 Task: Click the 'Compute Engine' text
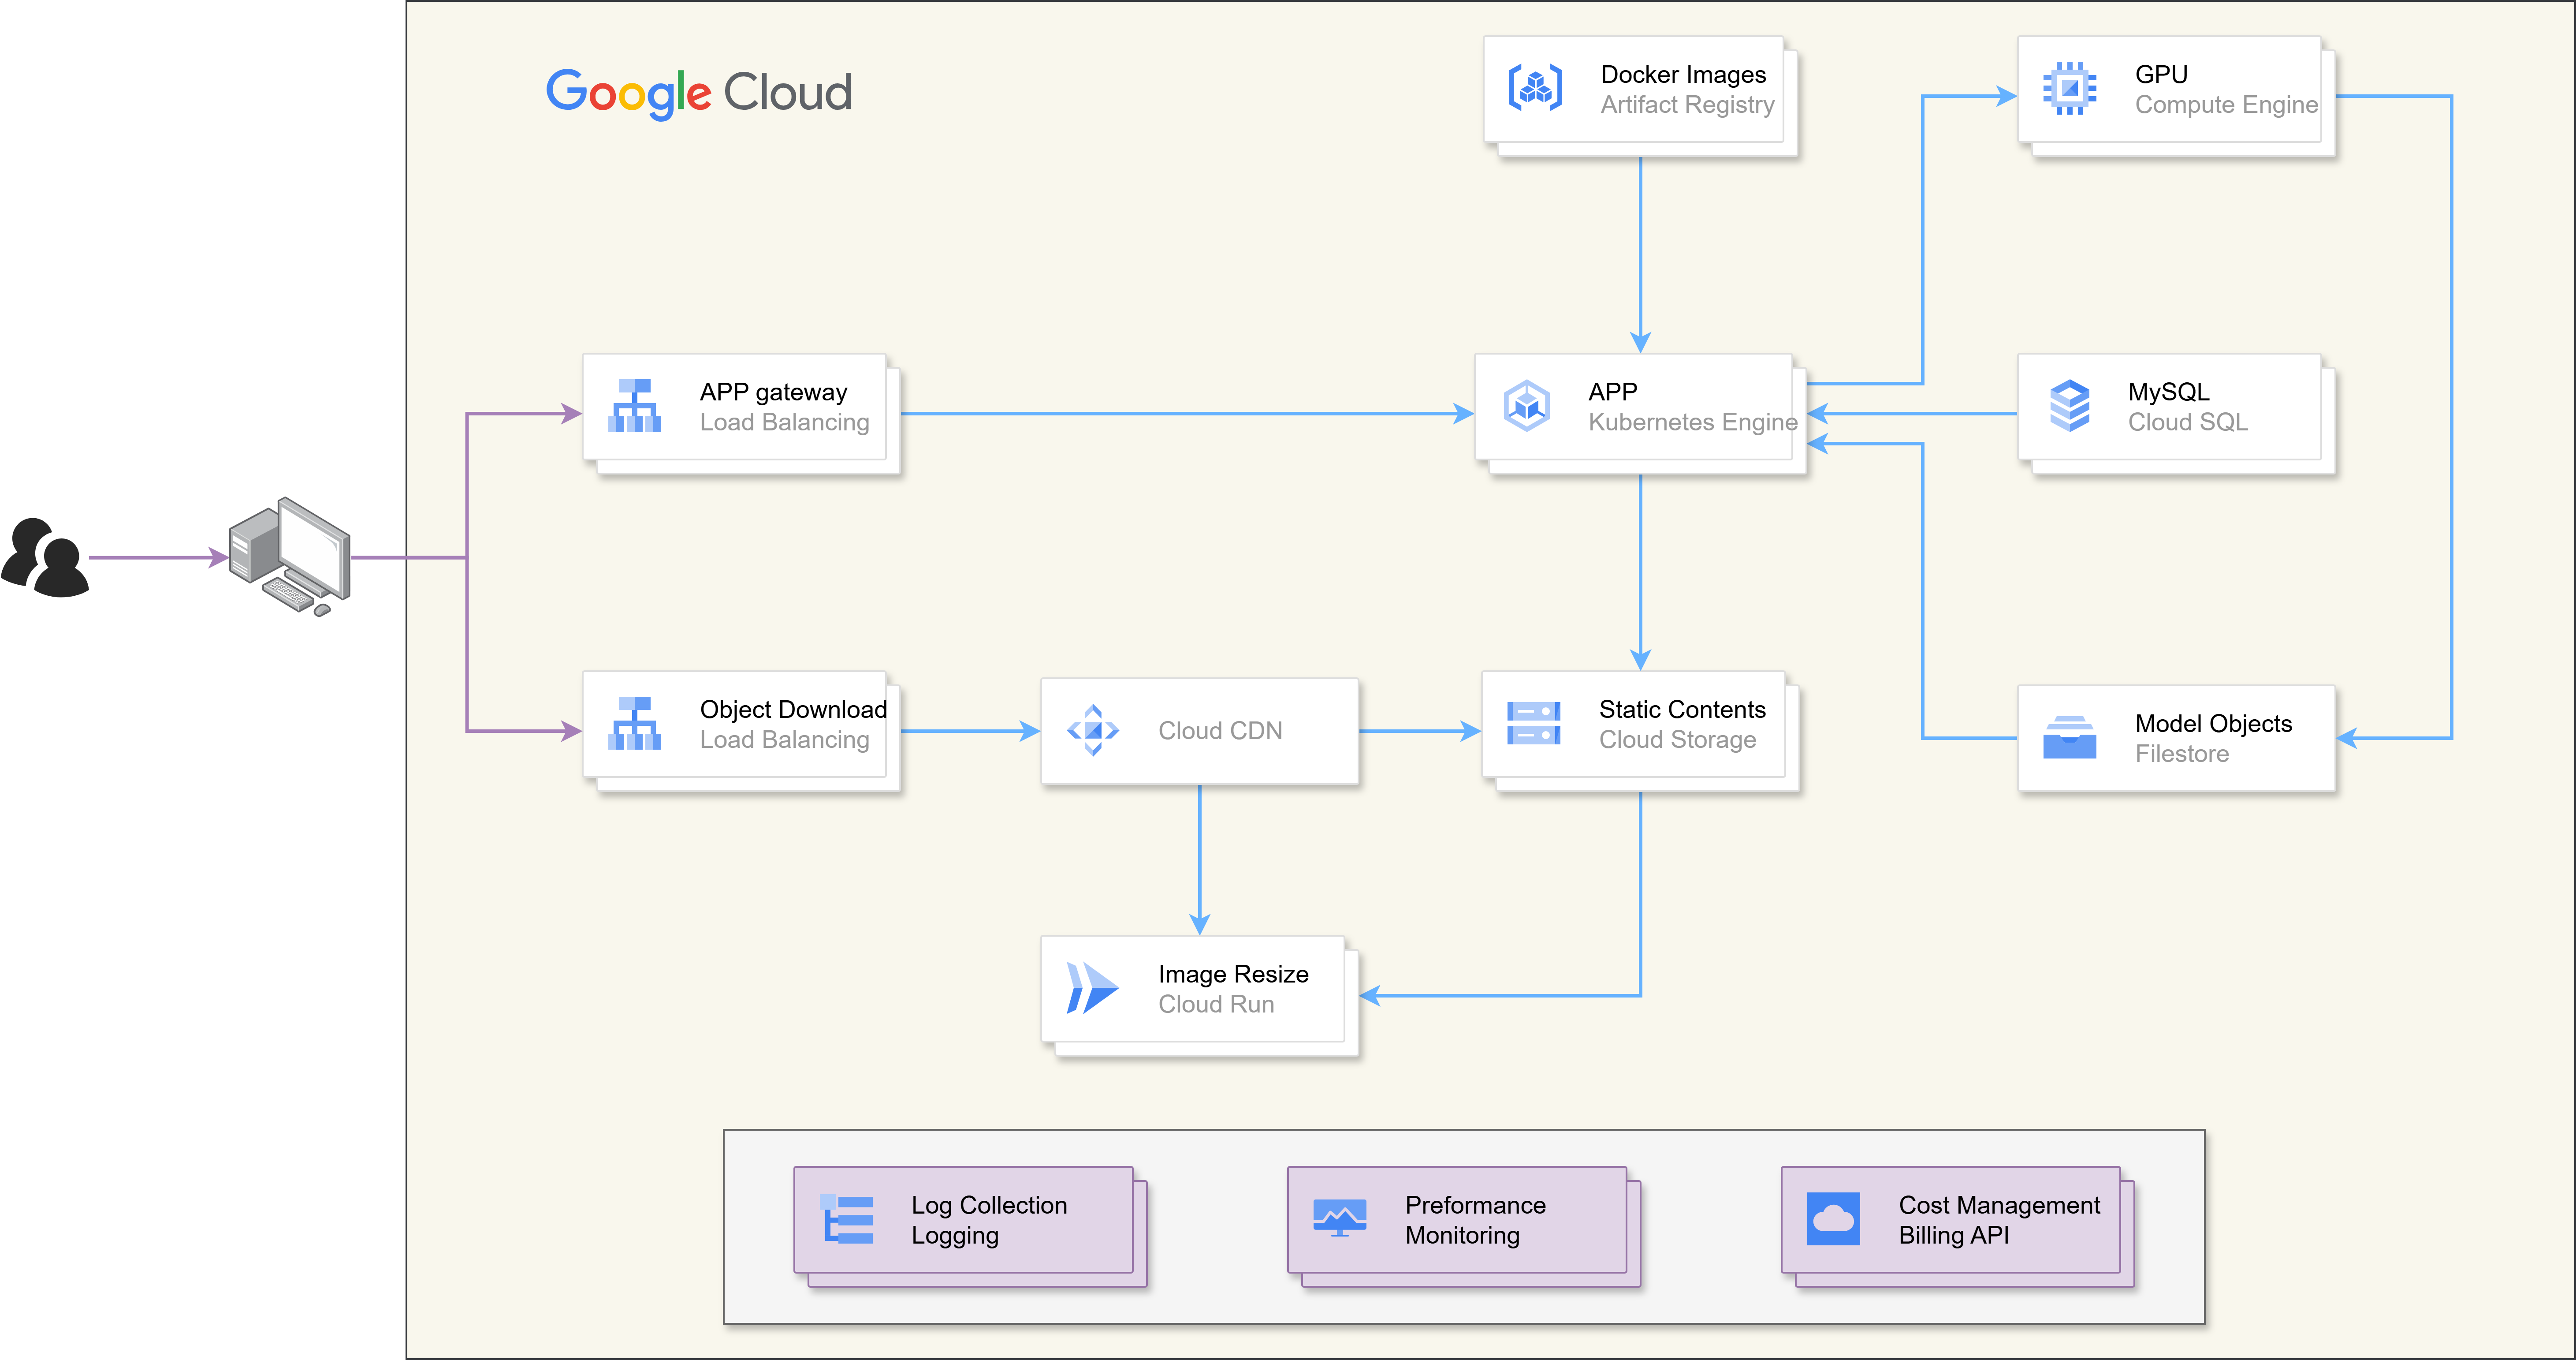tap(2226, 104)
